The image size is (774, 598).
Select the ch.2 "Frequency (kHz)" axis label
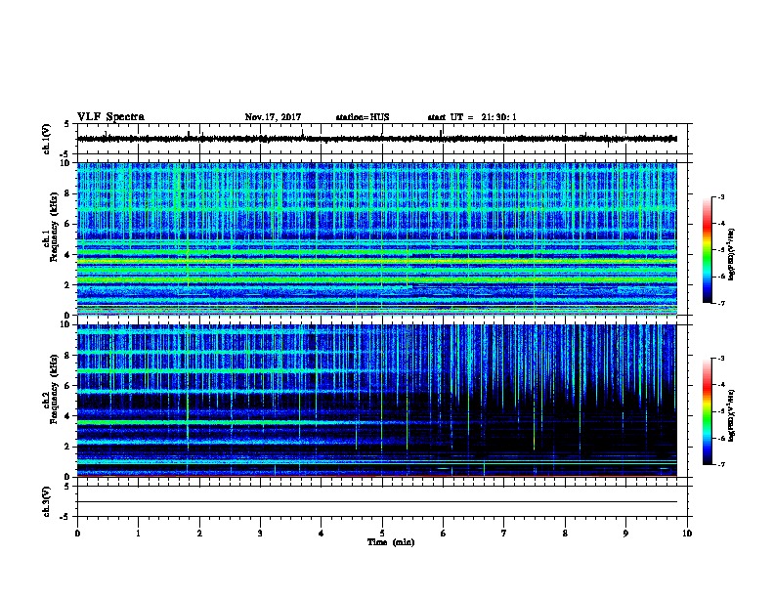click(54, 389)
